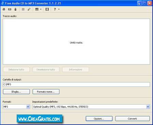Open the Formato nome... dialog

coord(46,92)
